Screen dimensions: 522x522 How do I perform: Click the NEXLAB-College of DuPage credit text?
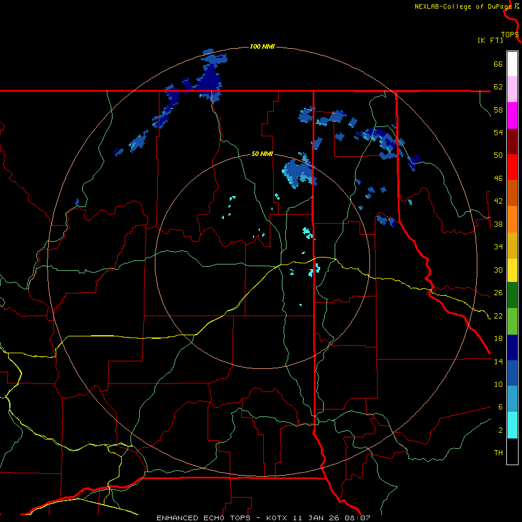click(x=463, y=6)
